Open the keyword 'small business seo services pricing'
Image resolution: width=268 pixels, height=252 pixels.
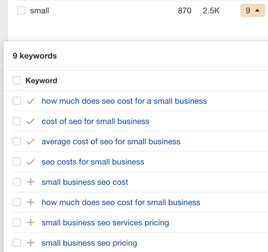pyautogui.click(x=105, y=222)
